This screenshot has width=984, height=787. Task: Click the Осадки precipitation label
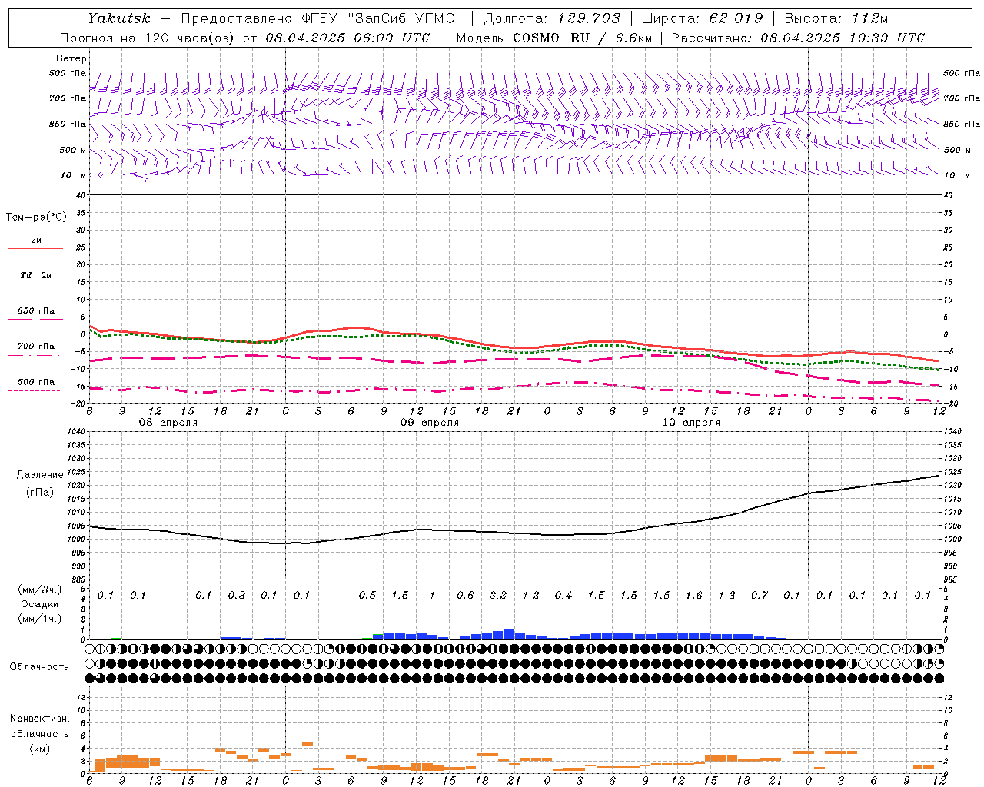pos(39,604)
